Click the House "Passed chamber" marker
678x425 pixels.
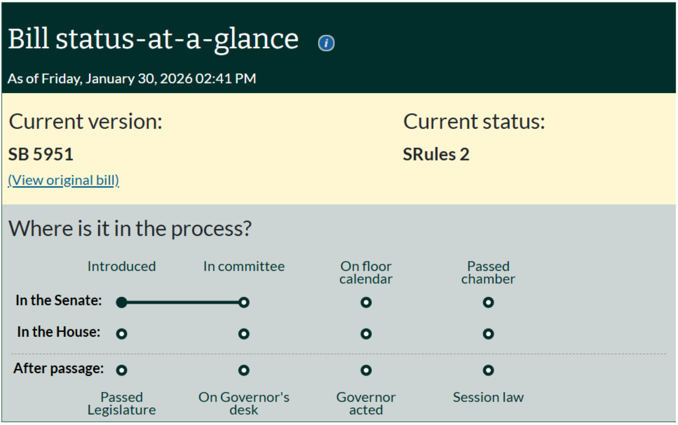coord(488,334)
